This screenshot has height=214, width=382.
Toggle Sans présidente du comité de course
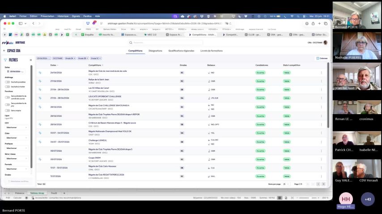click(x=7, y=97)
